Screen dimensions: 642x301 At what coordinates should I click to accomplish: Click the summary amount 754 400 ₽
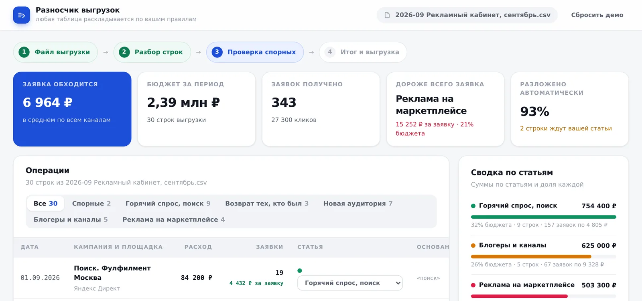[x=599, y=206]
